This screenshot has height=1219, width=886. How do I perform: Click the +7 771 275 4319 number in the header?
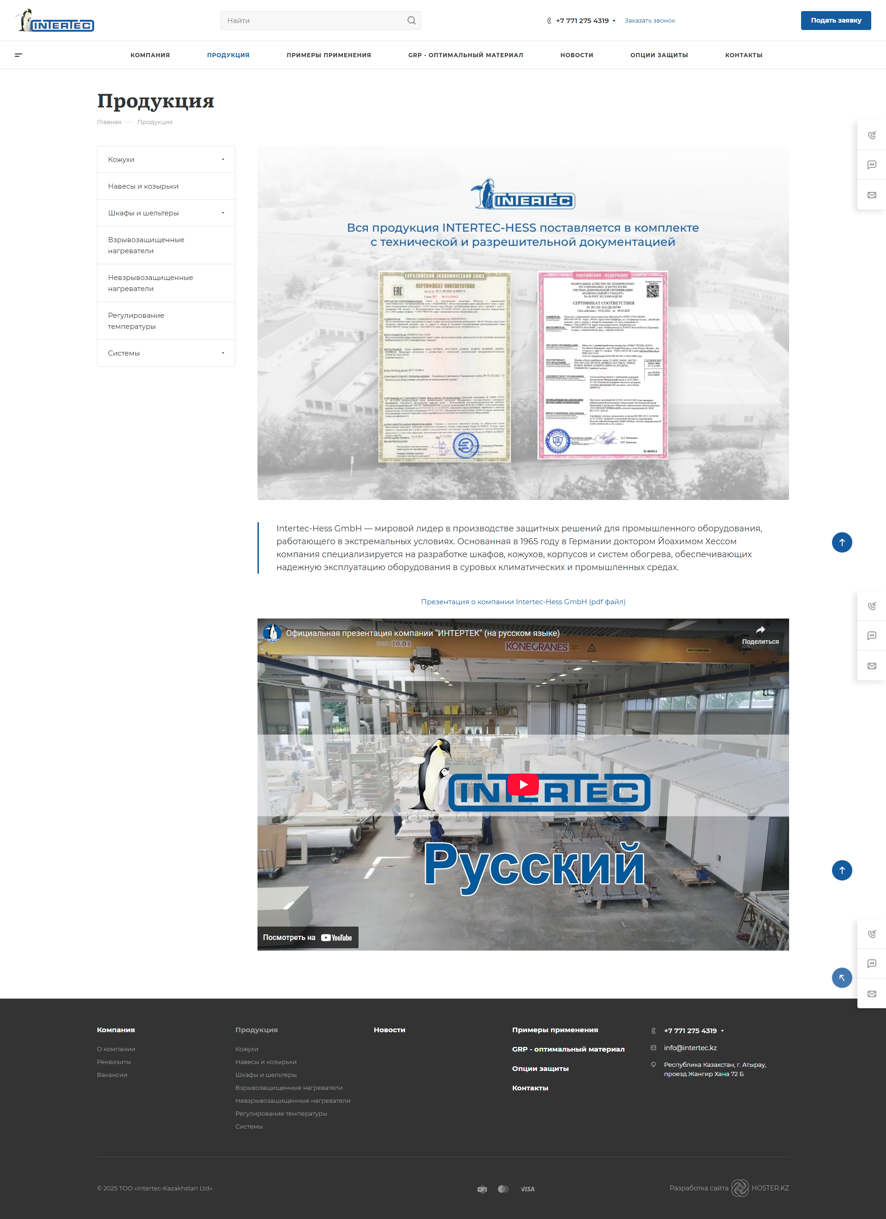582,21
